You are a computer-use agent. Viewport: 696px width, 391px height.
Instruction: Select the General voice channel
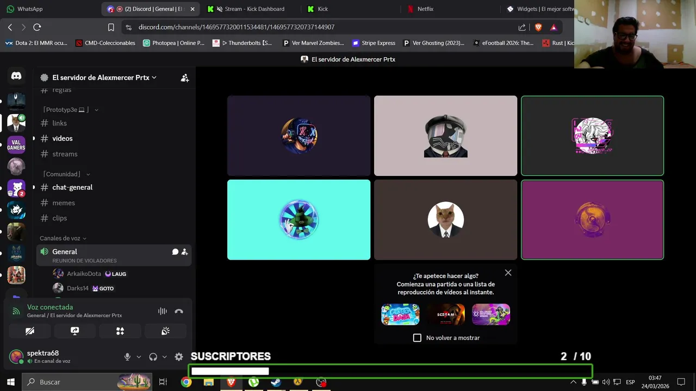click(x=114, y=255)
